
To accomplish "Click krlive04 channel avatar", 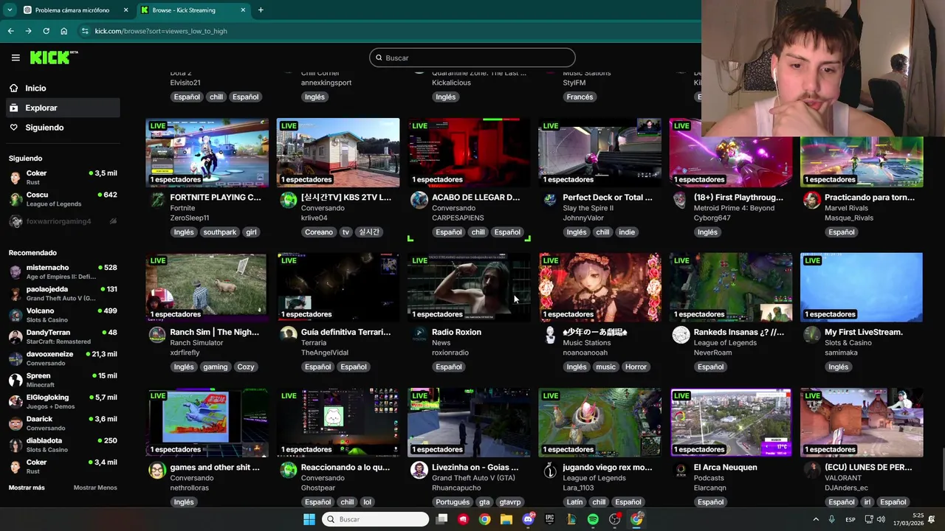I will (x=289, y=200).
